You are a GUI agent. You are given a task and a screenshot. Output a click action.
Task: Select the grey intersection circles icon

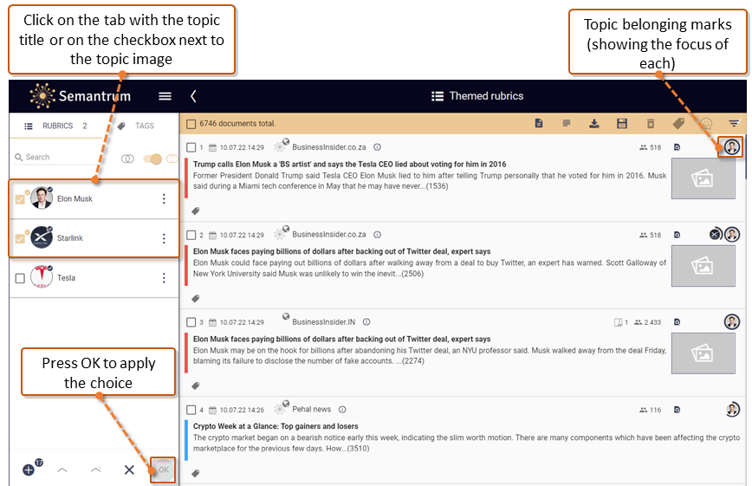click(127, 159)
